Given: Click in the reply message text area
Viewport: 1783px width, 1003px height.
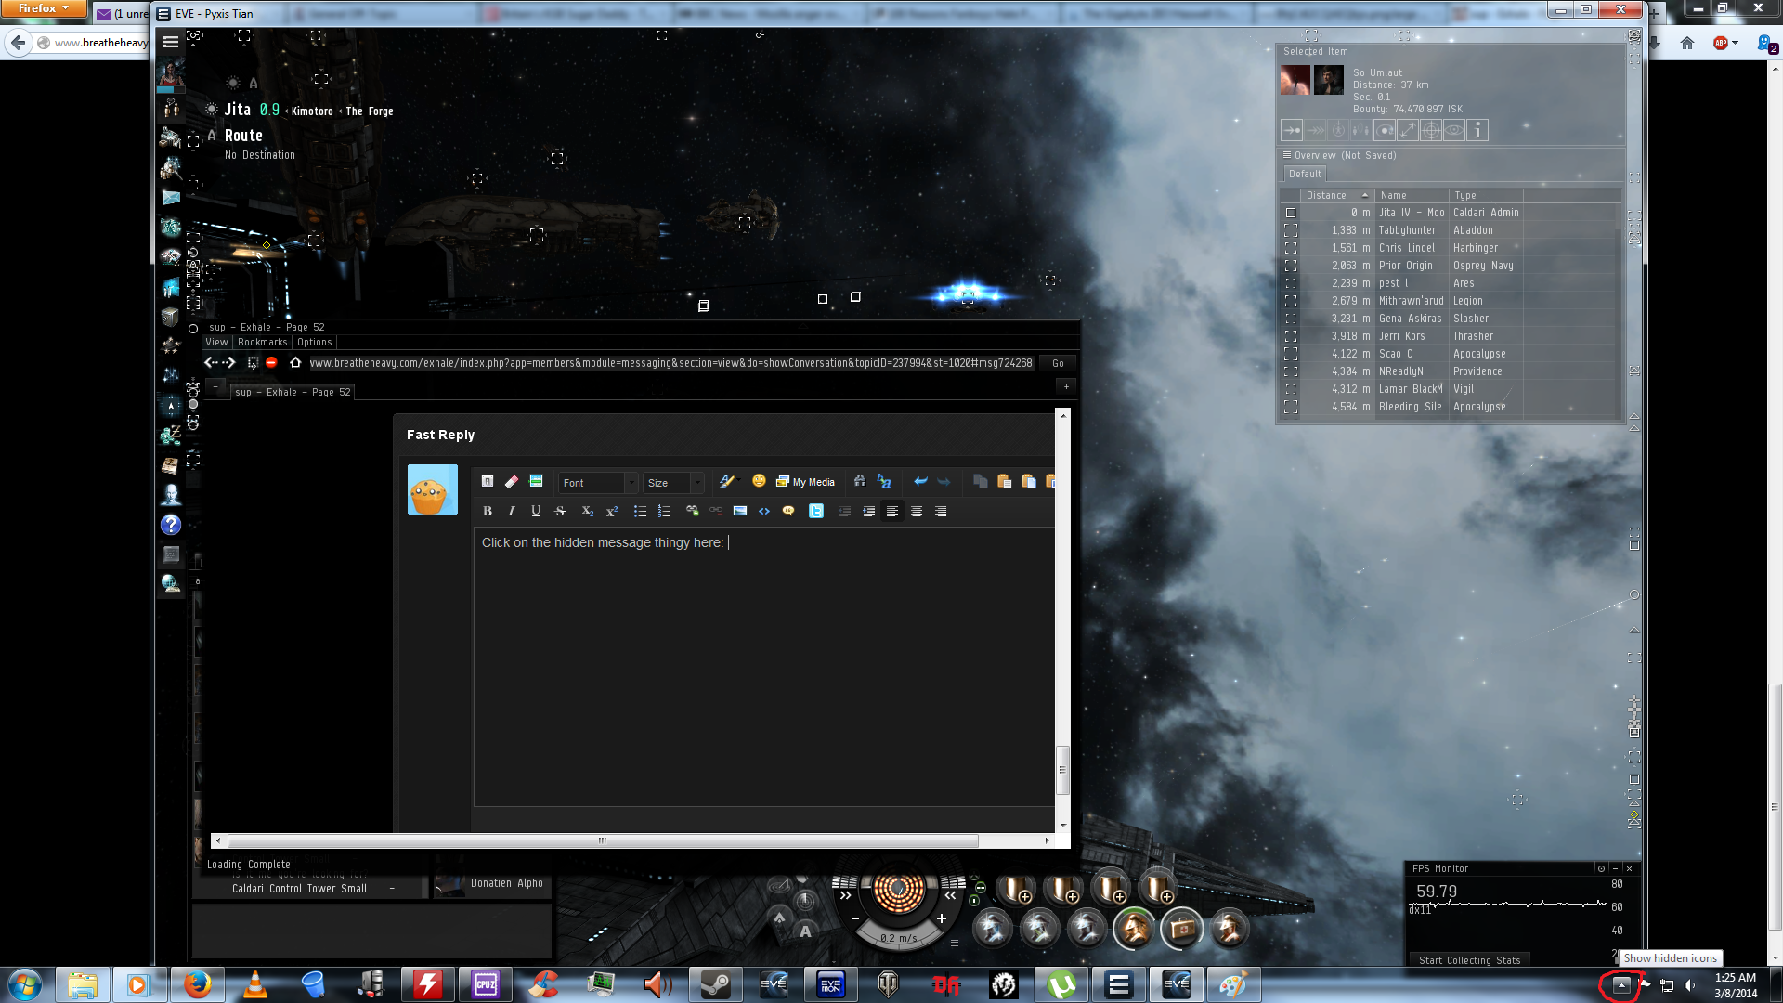Looking at the screenshot, I should pos(763,669).
